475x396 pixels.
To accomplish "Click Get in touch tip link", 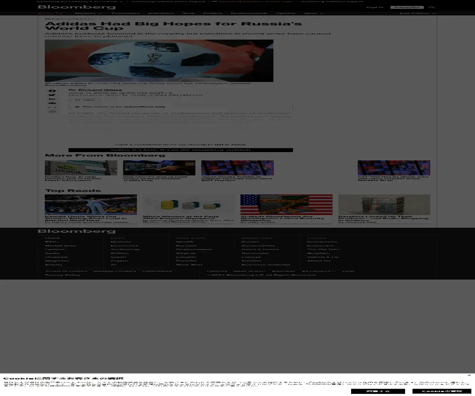I will pyautogui.click(x=230, y=145).
